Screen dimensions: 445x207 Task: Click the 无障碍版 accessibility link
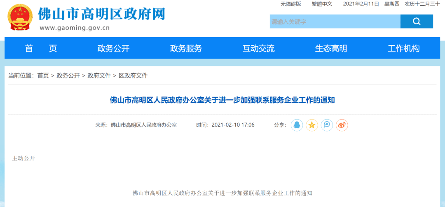(x=291, y=4)
